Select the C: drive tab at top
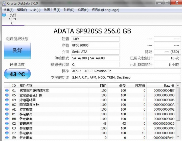 point(13,19)
